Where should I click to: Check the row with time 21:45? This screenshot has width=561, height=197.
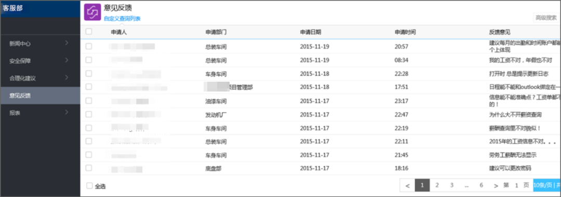click(x=89, y=155)
